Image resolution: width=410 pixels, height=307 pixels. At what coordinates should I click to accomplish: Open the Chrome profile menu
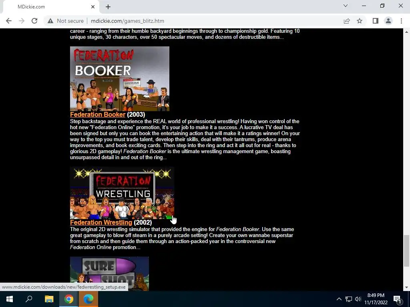click(388, 21)
